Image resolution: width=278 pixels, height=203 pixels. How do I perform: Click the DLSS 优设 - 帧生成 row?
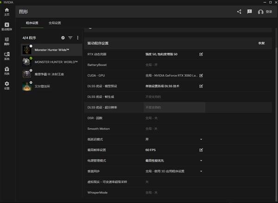pyautogui.click(x=178, y=97)
